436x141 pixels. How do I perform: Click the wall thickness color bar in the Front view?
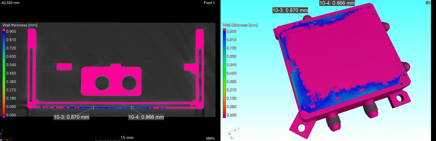[4, 73]
